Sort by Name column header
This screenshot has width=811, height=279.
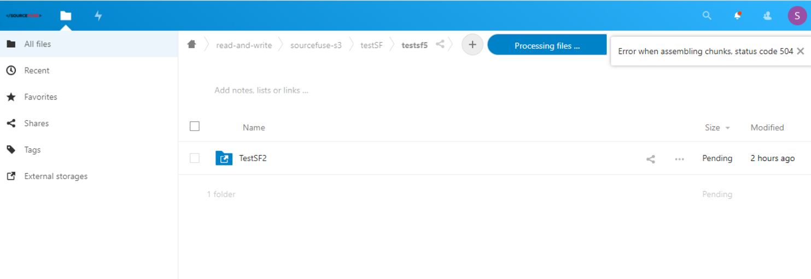tap(254, 128)
